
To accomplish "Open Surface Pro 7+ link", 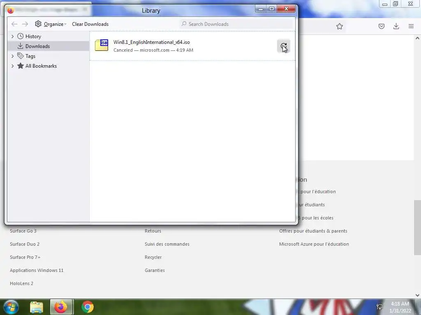I will [25, 257].
